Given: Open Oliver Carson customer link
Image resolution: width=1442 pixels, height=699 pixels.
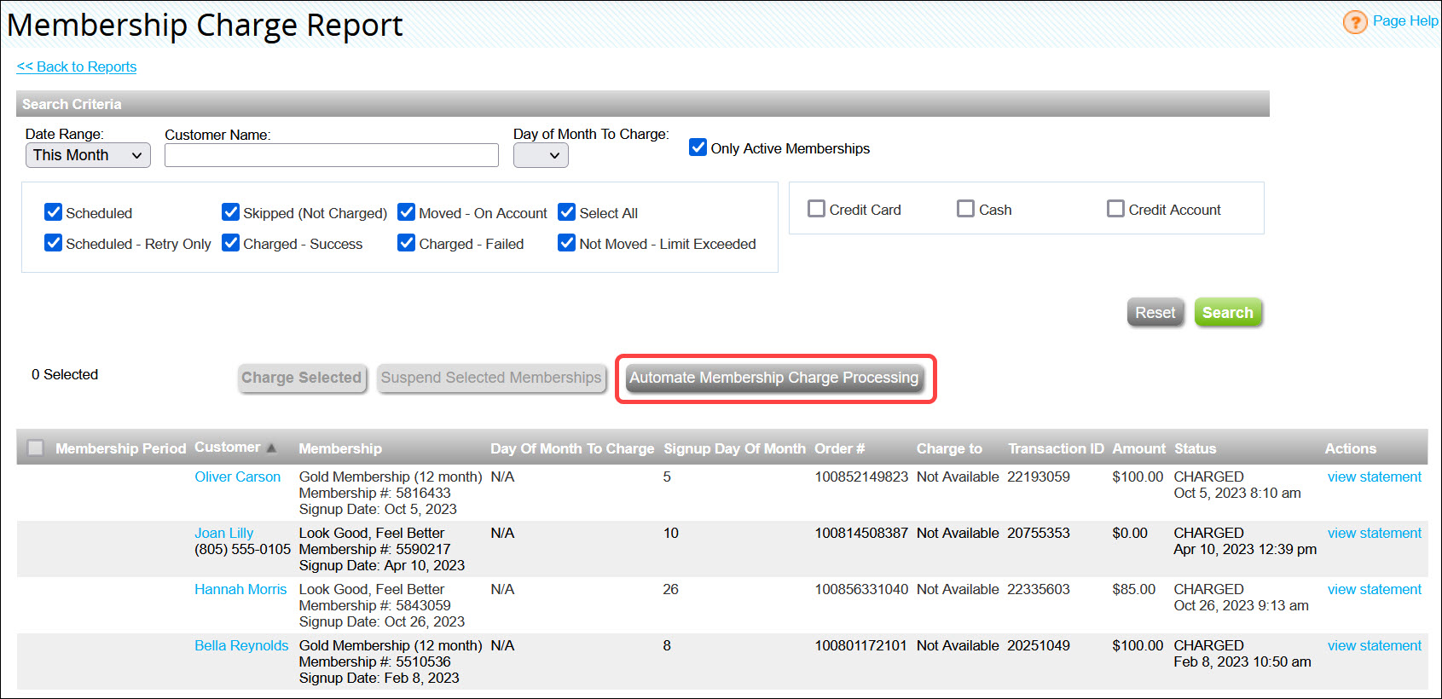Looking at the screenshot, I should pos(237,477).
